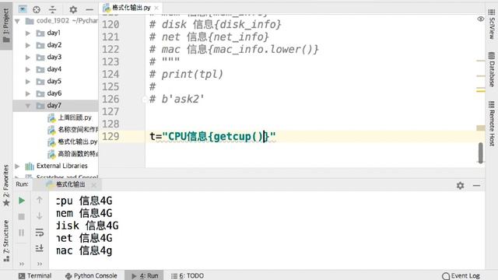
Task: Expand the day5 folder
Action: tap(28, 81)
